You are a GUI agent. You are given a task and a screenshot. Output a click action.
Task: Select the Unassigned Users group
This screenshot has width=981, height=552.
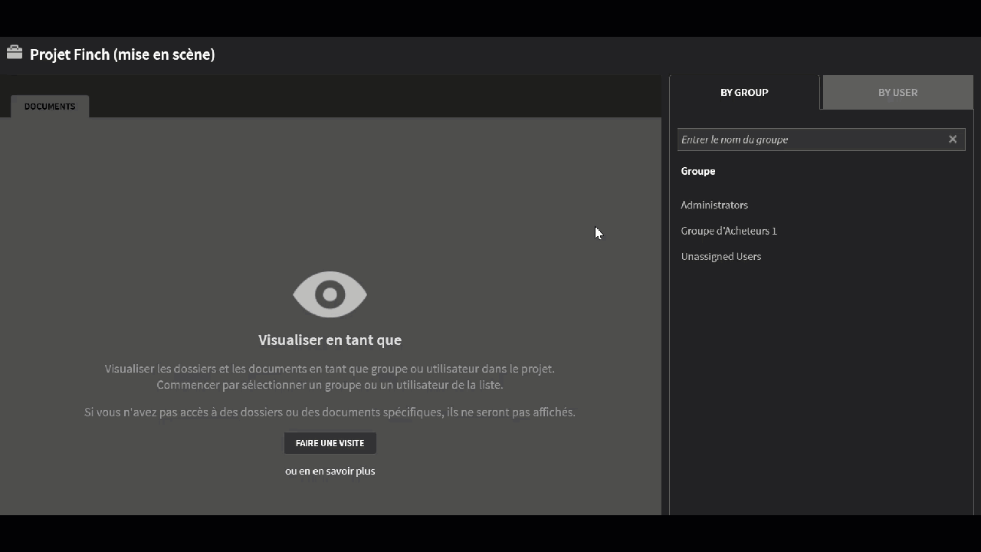click(721, 256)
